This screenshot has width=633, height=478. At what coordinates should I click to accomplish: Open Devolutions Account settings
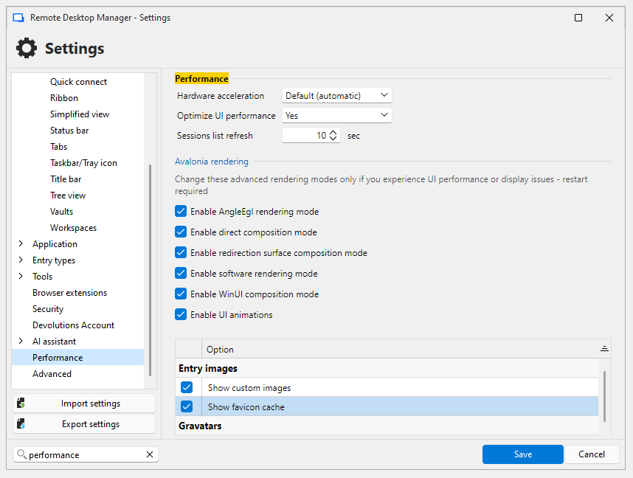pyautogui.click(x=73, y=325)
